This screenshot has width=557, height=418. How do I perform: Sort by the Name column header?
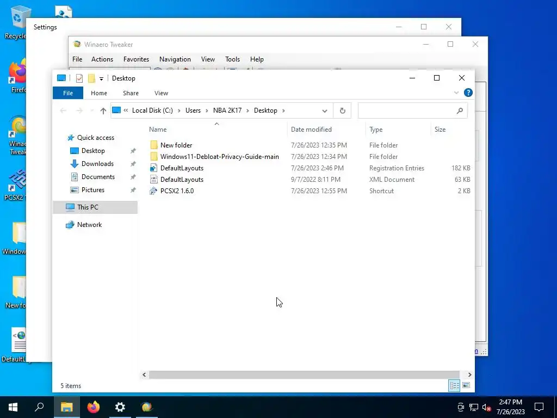click(158, 130)
